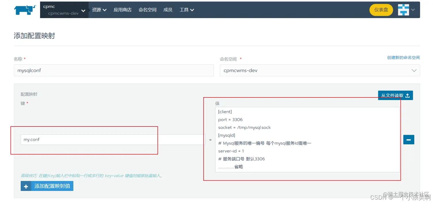Image resolution: width=435 pixels, height=203 pixels.
Task: Click the user avatar icon top right
Action: click(x=403, y=9)
